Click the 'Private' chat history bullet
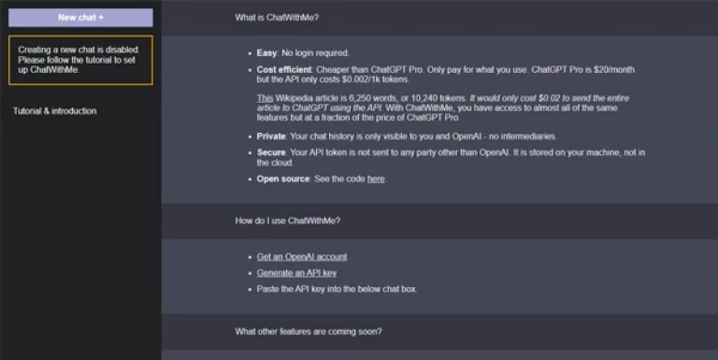 tap(407, 136)
